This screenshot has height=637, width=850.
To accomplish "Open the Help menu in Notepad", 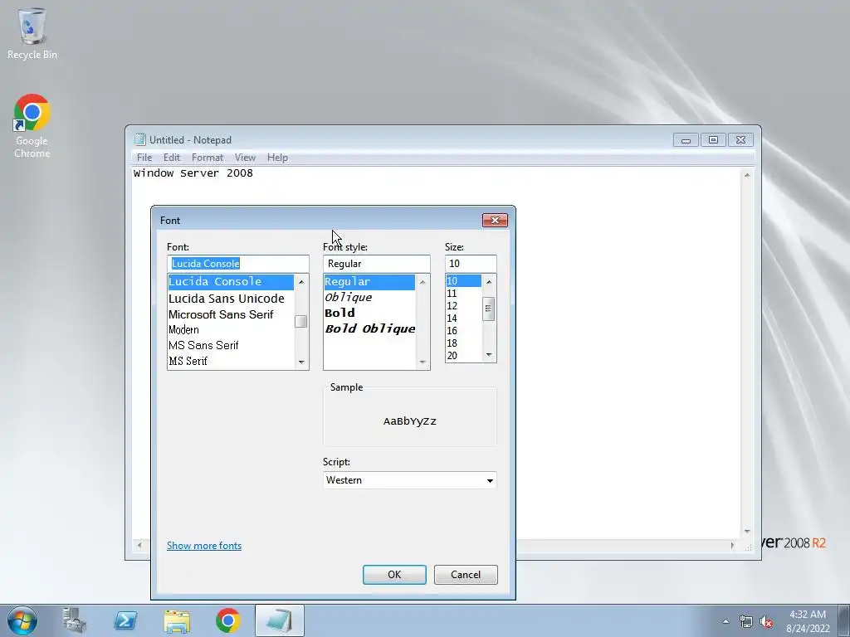I will pyautogui.click(x=277, y=158).
